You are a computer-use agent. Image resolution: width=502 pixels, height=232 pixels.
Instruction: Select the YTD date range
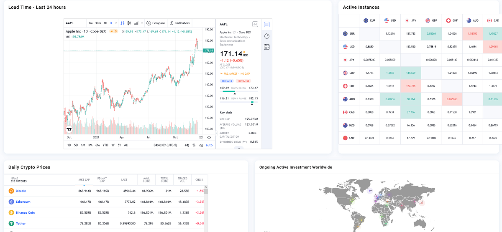(x=105, y=145)
